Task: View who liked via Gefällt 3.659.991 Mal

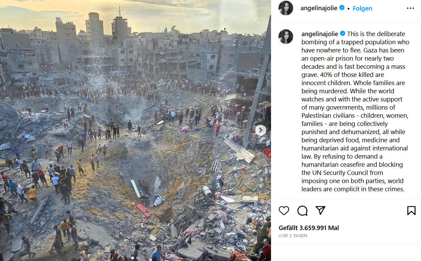Action: coord(309,228)
